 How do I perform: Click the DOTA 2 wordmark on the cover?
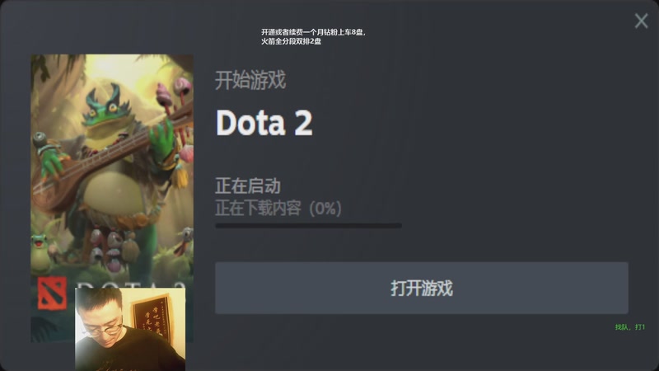pyautogui.click(x=131, y=285)
